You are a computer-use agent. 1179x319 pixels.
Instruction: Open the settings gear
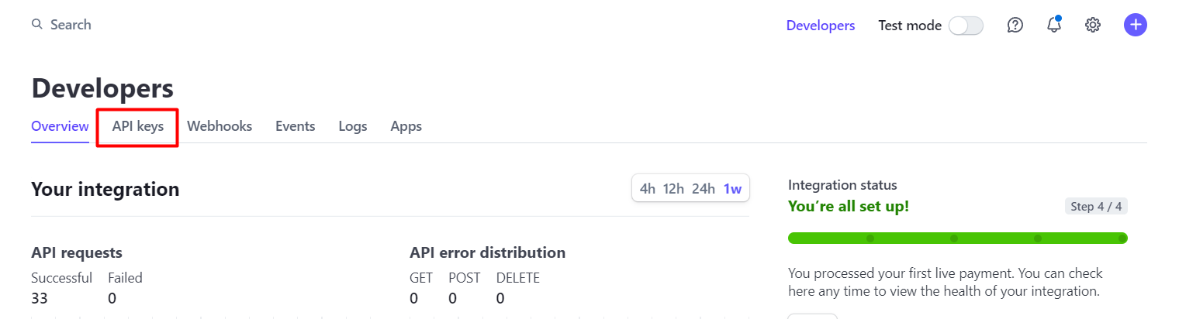pyautogui.click(x=1093, y=26)
